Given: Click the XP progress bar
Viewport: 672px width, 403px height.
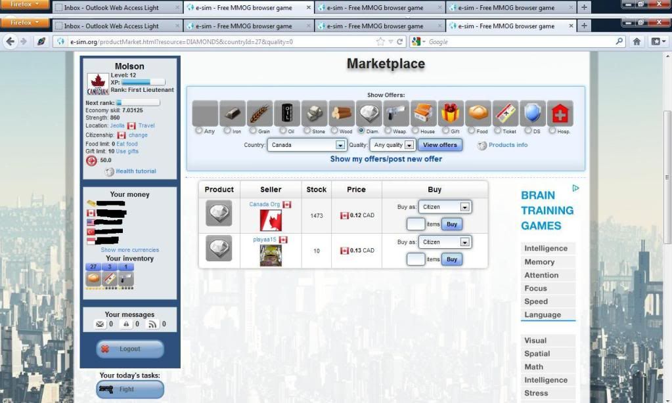Looking at the screenshot, I should tap(143, 83).
